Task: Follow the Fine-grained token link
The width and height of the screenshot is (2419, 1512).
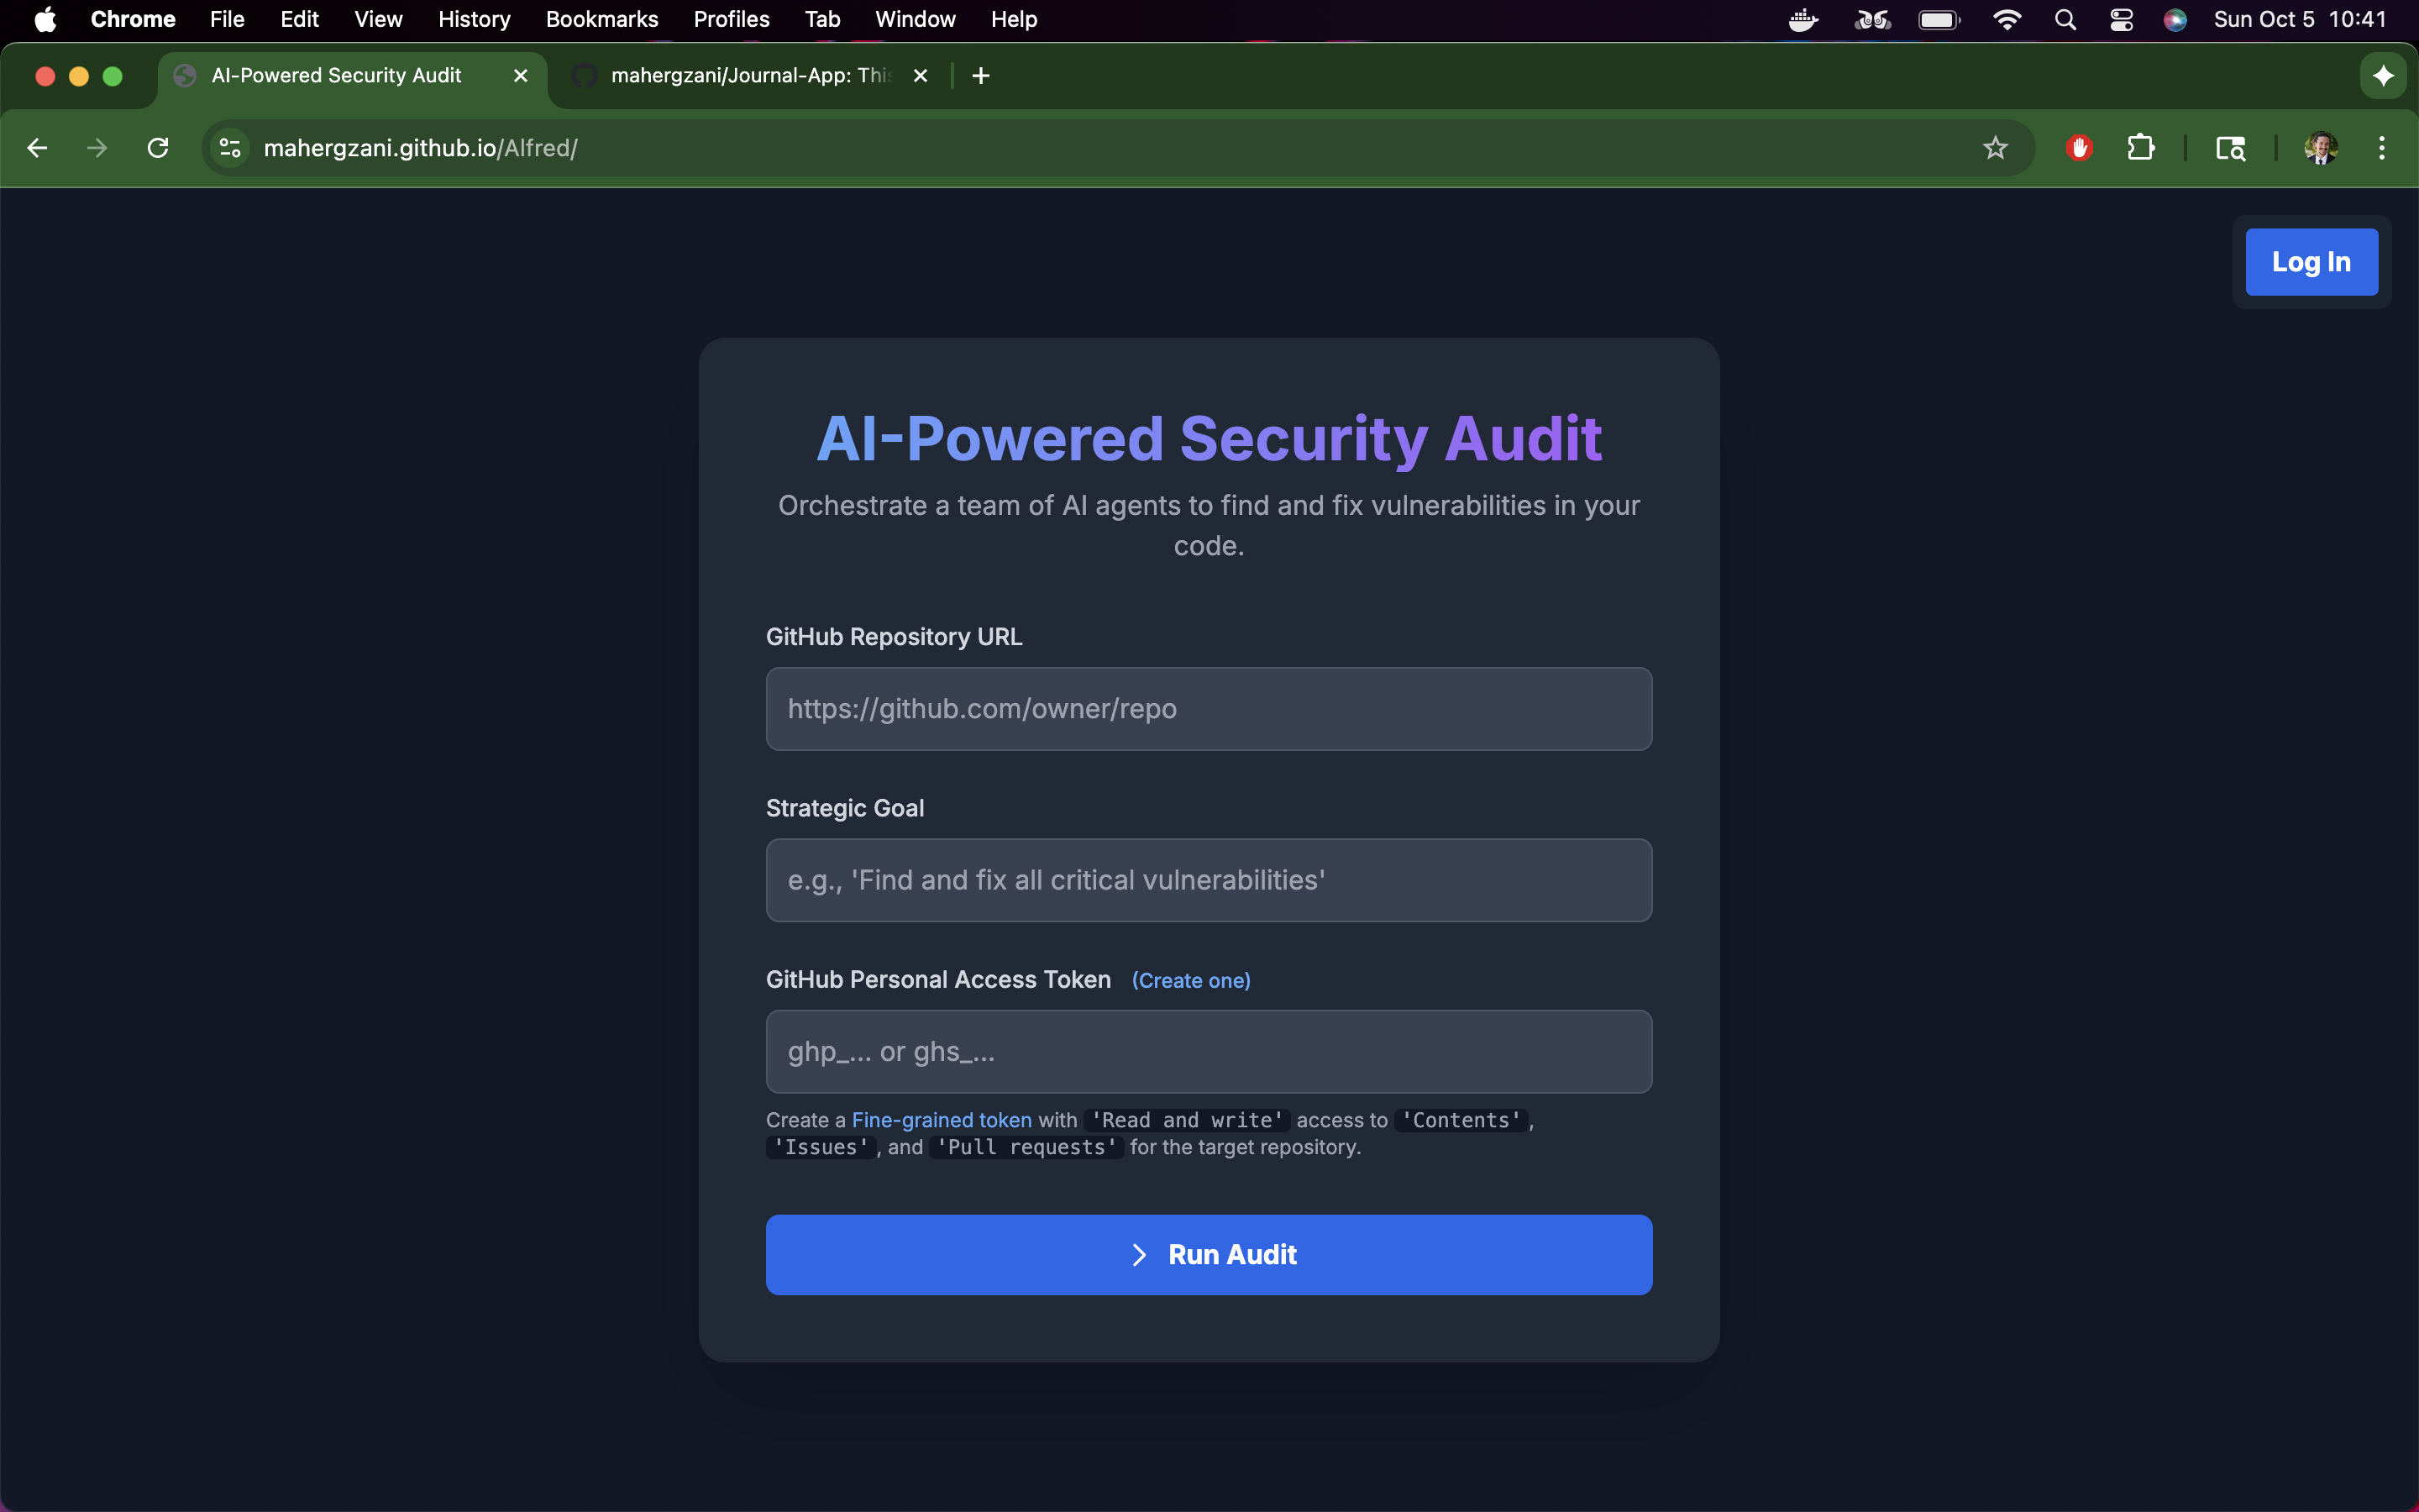Action: click(x=941, y=1120)
